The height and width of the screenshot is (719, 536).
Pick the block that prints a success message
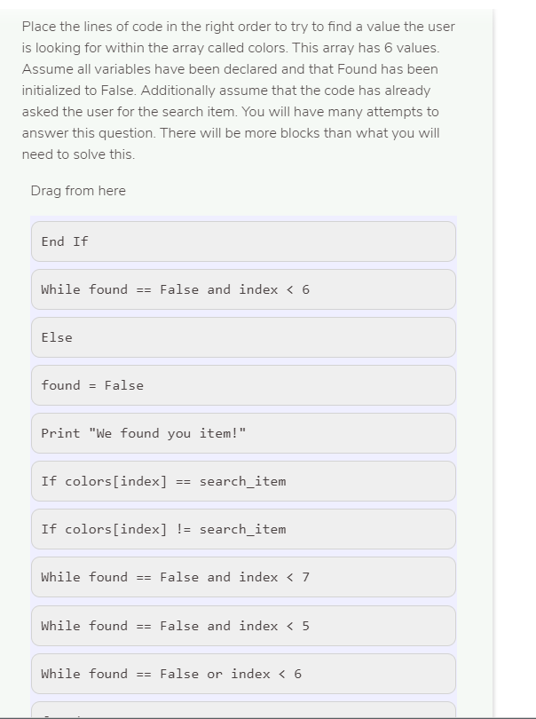click(244, 433)
